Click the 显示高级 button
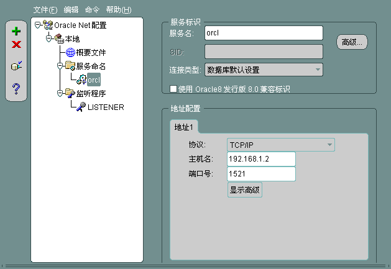Viewport: 391px width, 269px height. [245, 190]
